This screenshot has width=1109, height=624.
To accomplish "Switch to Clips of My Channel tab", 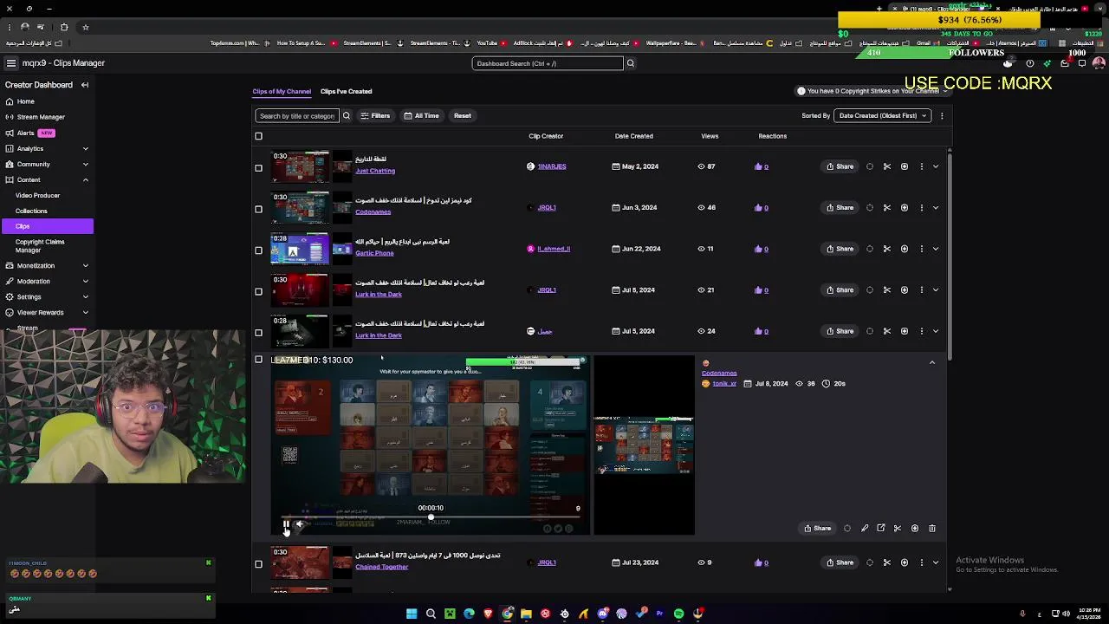I will 282,91.
